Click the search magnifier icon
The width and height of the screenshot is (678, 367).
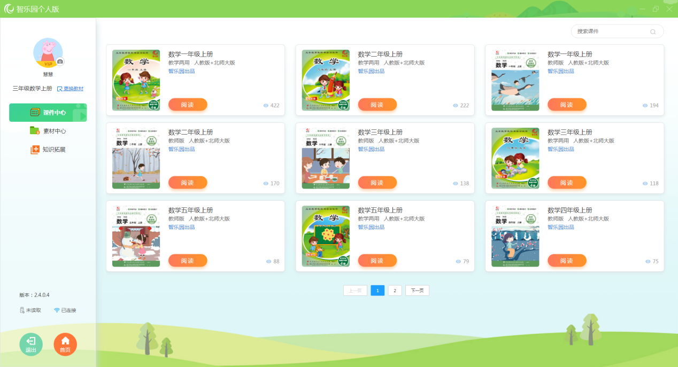pyautogui.click(x=653, y=32)
